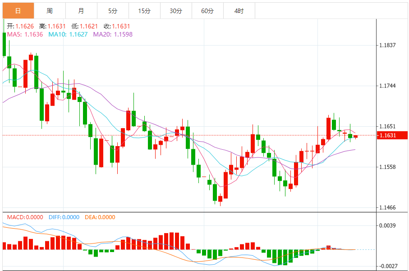409x271 pixels.
Task: Click the 0.0039 MACD axis label
Action: [x=388, y=225]
